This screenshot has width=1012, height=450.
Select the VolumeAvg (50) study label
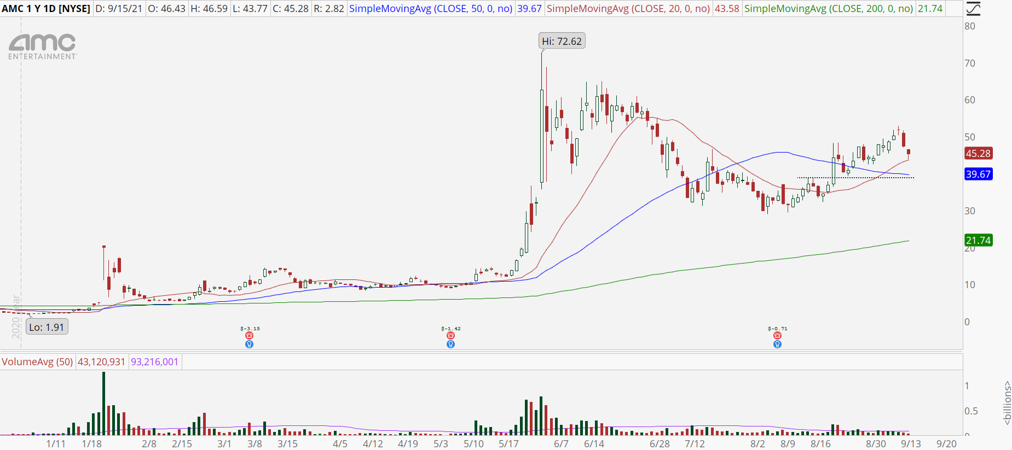37,362
